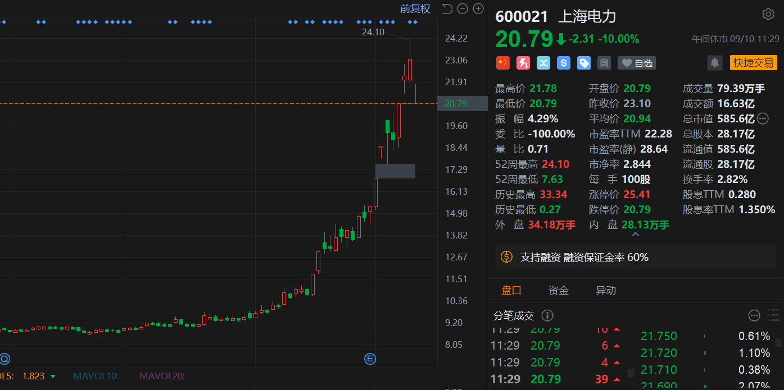The image size is (784, 390).
Task: Open the settings gear icon
Action: pos(768,14)
